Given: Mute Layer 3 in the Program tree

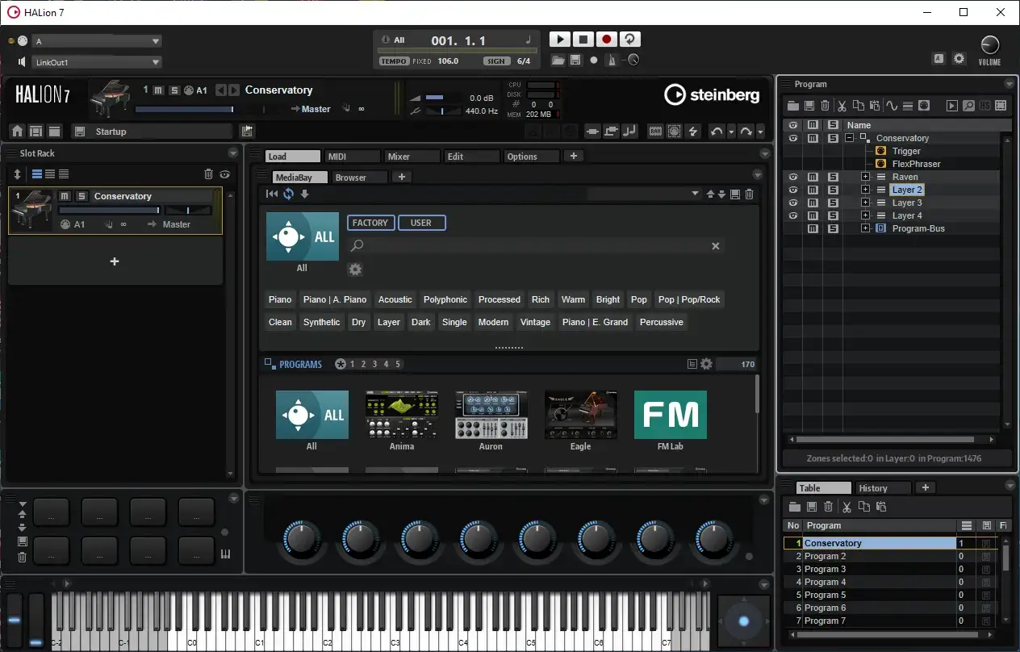Looking at the screenshot, I should pos(813,203).
